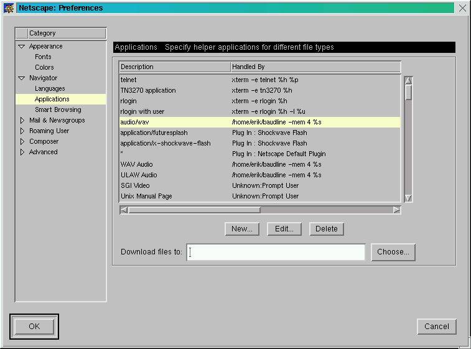Click the horizontal scroll right arrow
The height and width of the screenshot is (349, 471).
(x=396, y=210)
